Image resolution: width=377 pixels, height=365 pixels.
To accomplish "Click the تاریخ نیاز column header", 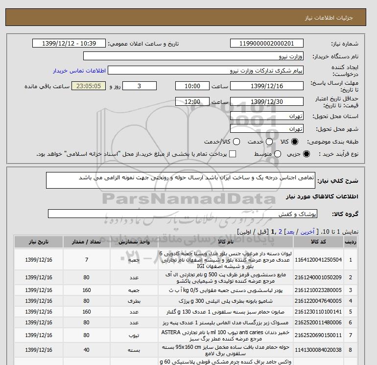I will click(x=39, y=242).
